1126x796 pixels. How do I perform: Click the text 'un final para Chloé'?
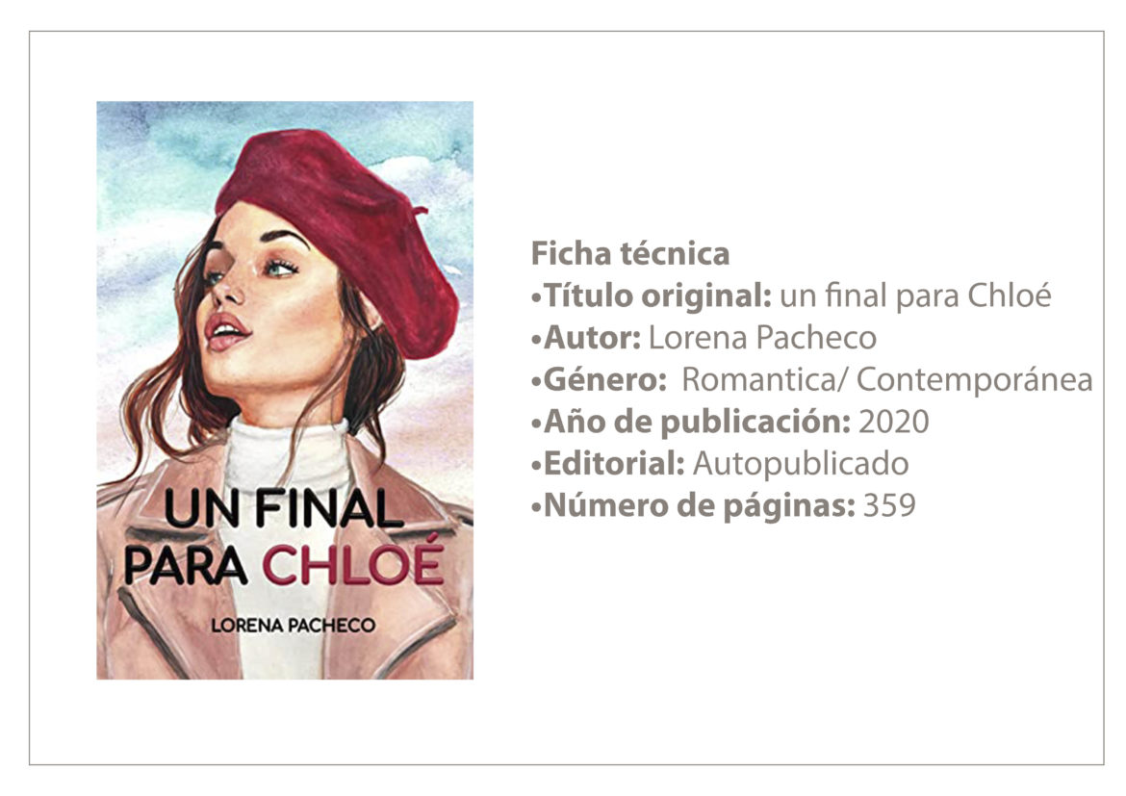915,295
